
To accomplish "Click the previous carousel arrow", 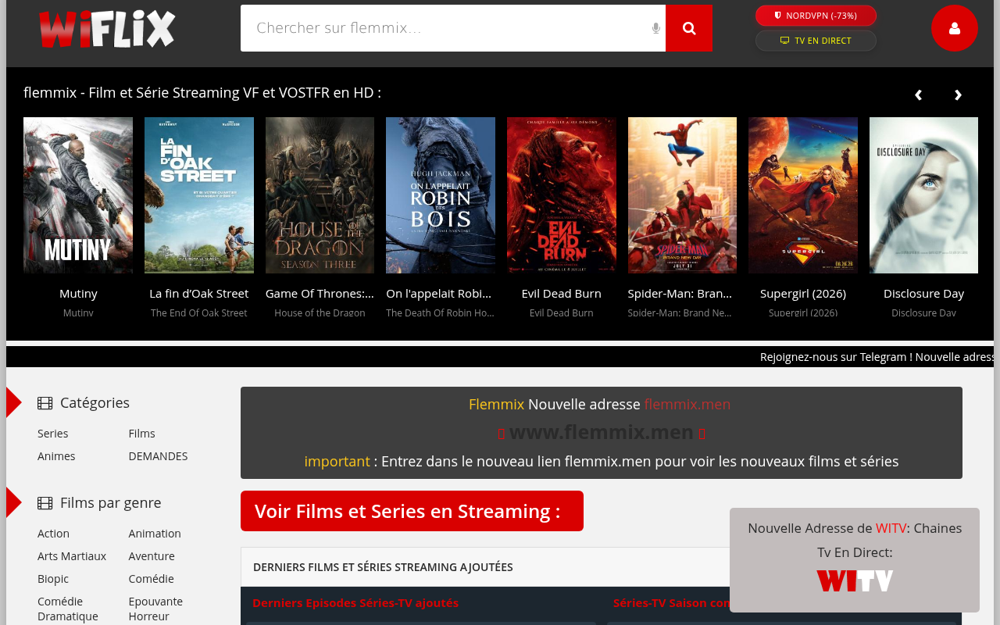I will tap(918, 95).
